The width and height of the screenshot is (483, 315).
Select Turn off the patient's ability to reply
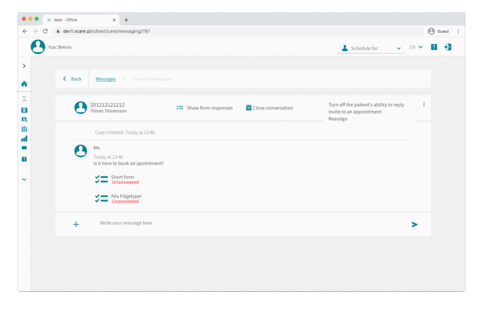366,105
